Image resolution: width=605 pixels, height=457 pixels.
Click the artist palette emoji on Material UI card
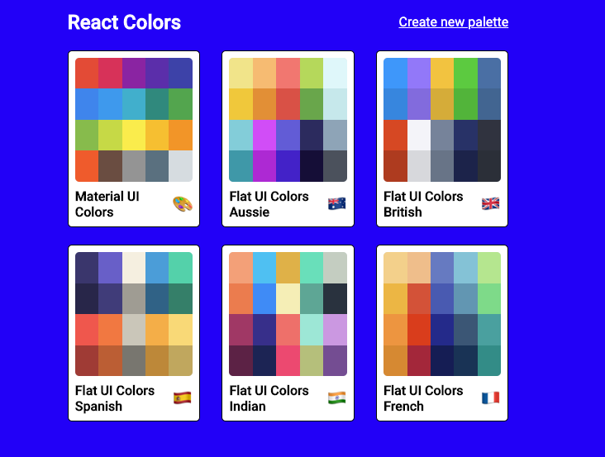(183, 204)
